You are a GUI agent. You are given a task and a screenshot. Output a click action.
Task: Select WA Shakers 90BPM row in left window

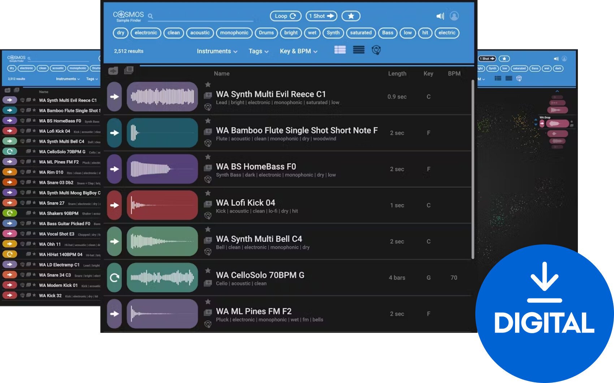tap(51, 213)
